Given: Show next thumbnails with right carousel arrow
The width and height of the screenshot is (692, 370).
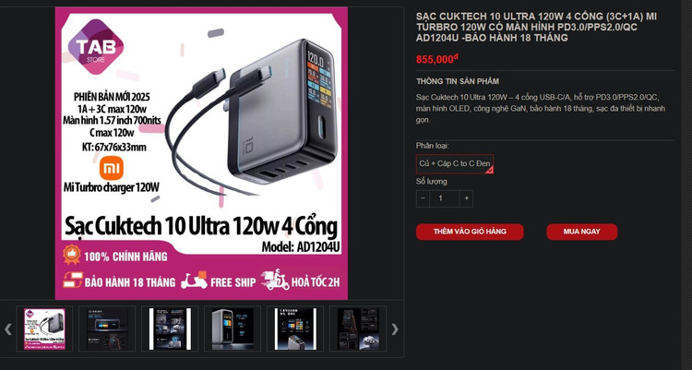Looking at the screenshot, I should tap(395, 328).
